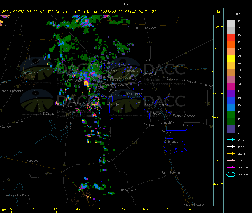Click the magenta 39 dBZ color swatch

pyautogui.click(x=231, y=87)
